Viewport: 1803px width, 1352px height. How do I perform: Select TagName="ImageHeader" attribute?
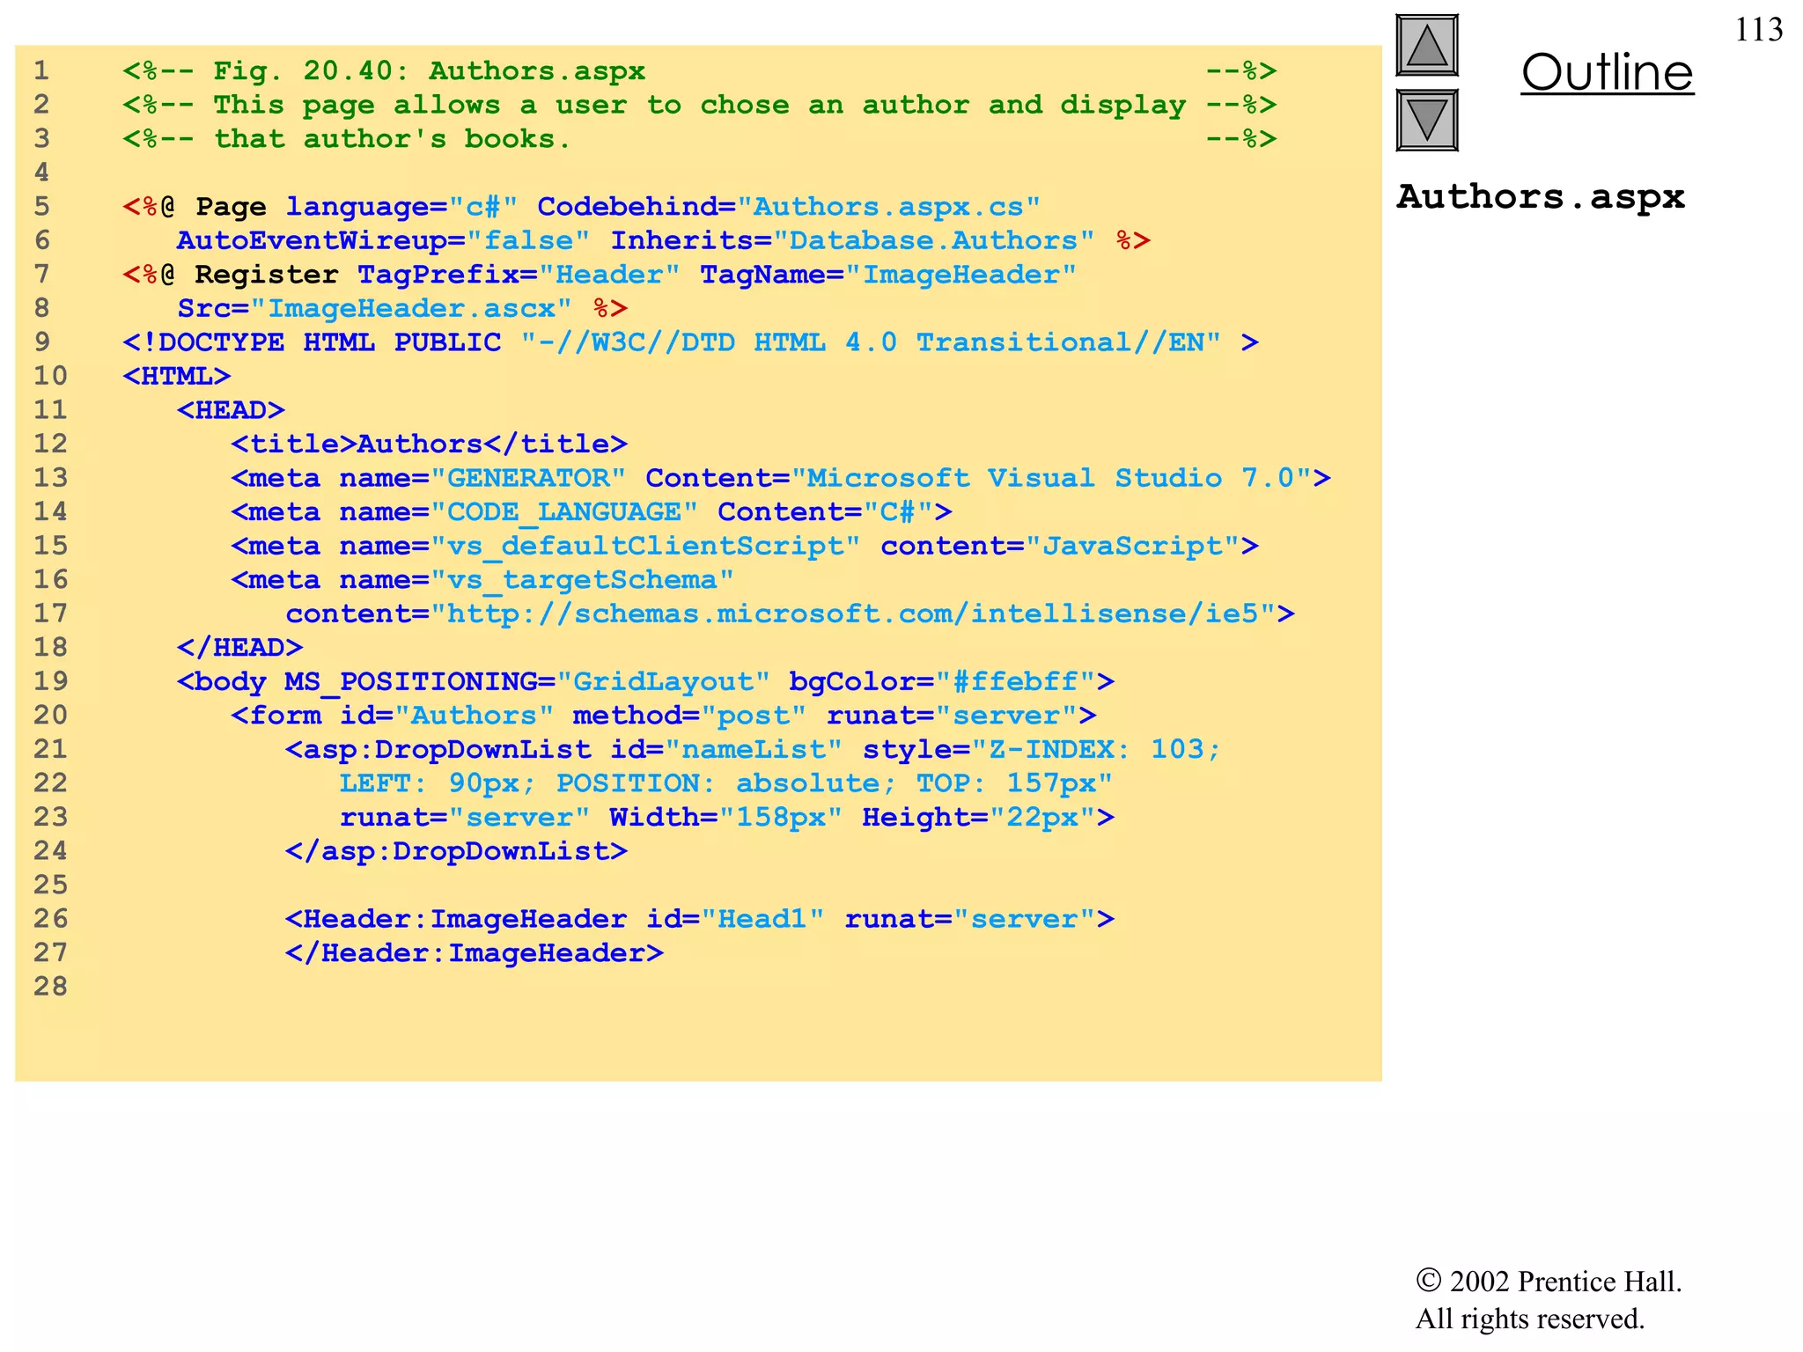coord(888,275)
